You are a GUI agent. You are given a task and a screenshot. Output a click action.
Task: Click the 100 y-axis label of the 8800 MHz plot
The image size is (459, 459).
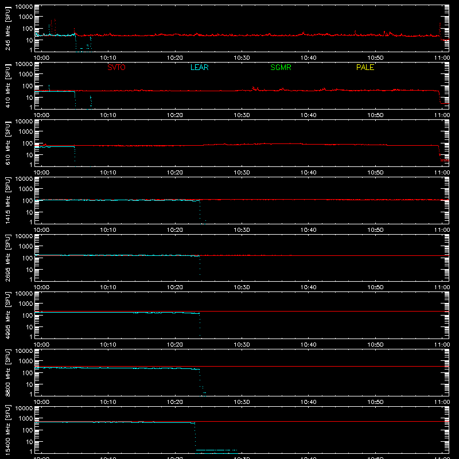pos(28,373)
